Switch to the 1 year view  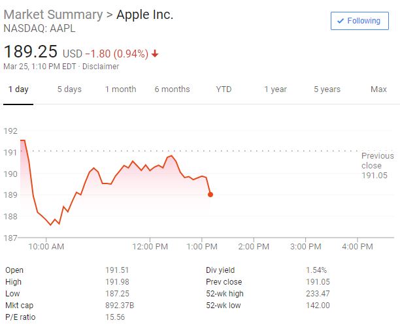coord(275,89)
